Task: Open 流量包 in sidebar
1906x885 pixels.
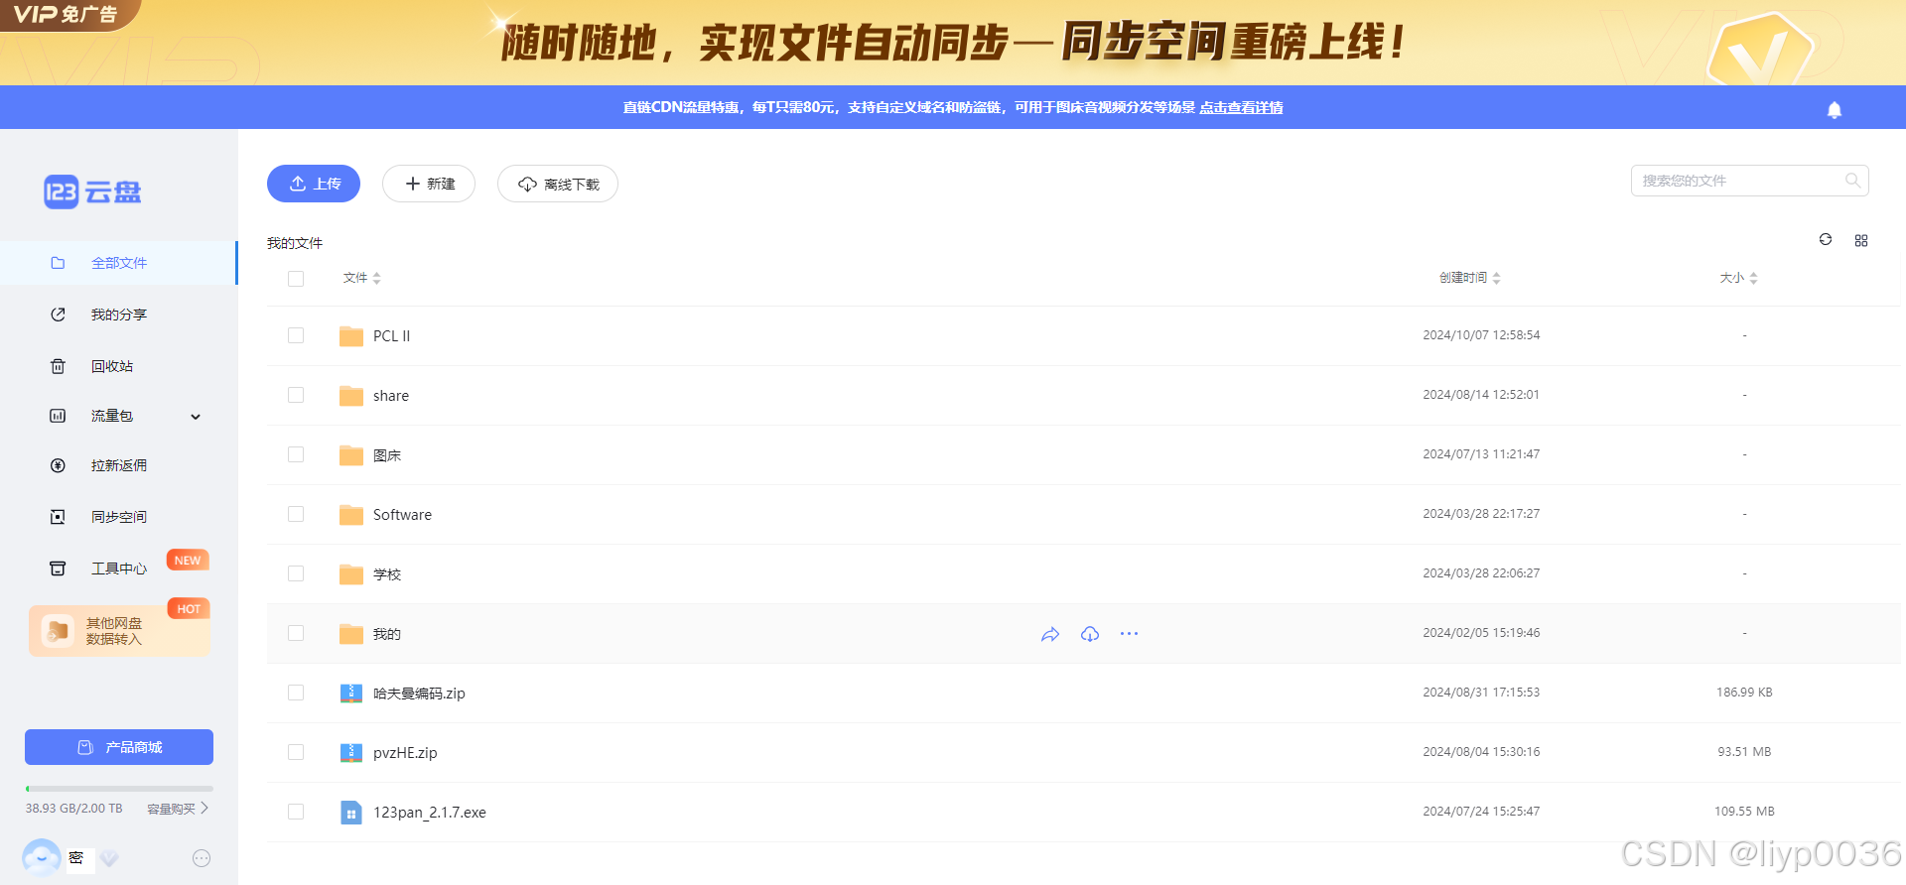Action: 118,416
